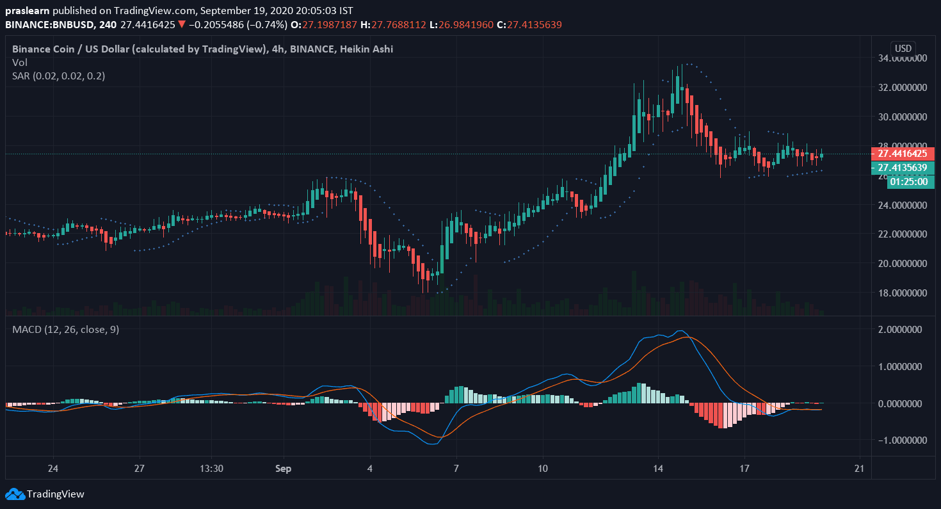Click the red 27.4416425 price label

coord(903,154)
